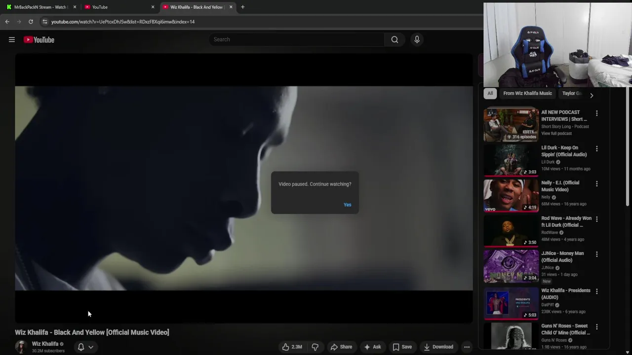Viewport: 632px width, 355px height.
Task: Open the YouTube hamburger guide menu
Action: 12,39
